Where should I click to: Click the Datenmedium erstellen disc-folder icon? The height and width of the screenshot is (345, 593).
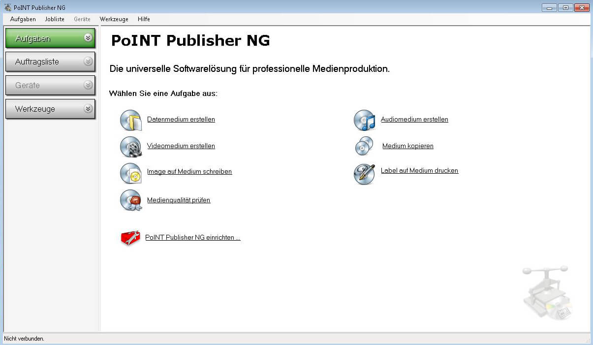point(131,120)
